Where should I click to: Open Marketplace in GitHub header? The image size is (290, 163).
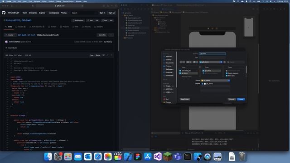coord(54,13)
